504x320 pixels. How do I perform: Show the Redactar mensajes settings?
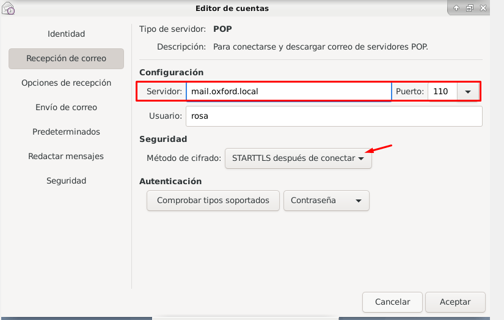(66, 156)
